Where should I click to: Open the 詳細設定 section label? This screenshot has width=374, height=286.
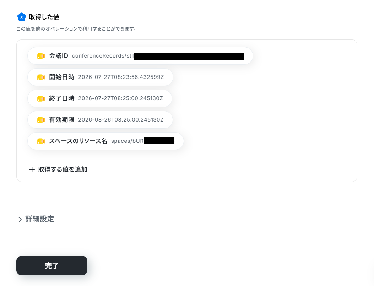(39, 219)
